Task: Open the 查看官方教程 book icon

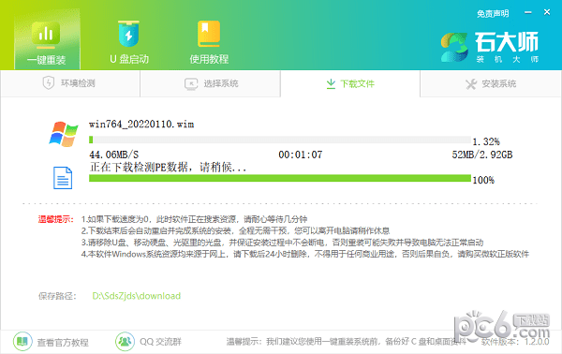Action: 22,342
